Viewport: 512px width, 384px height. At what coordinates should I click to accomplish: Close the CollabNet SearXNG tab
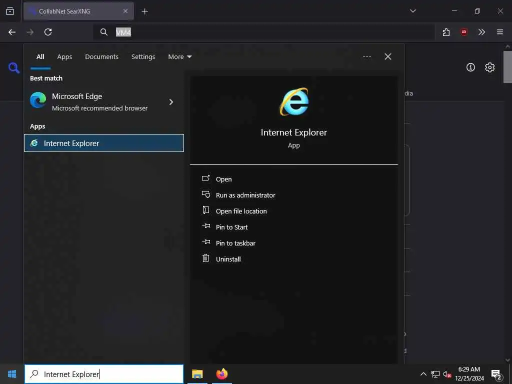point(125,11)
